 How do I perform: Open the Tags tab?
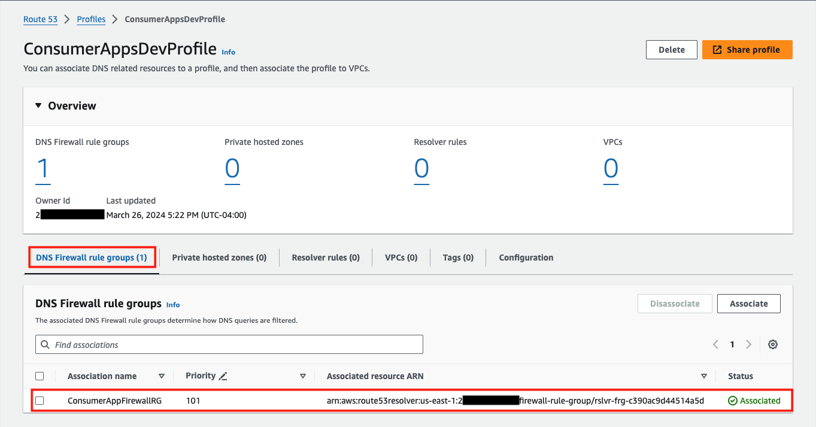tap(458, 258)
